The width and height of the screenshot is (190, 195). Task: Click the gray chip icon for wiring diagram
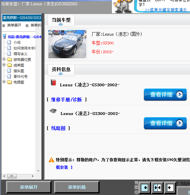(x=53, y=111)
